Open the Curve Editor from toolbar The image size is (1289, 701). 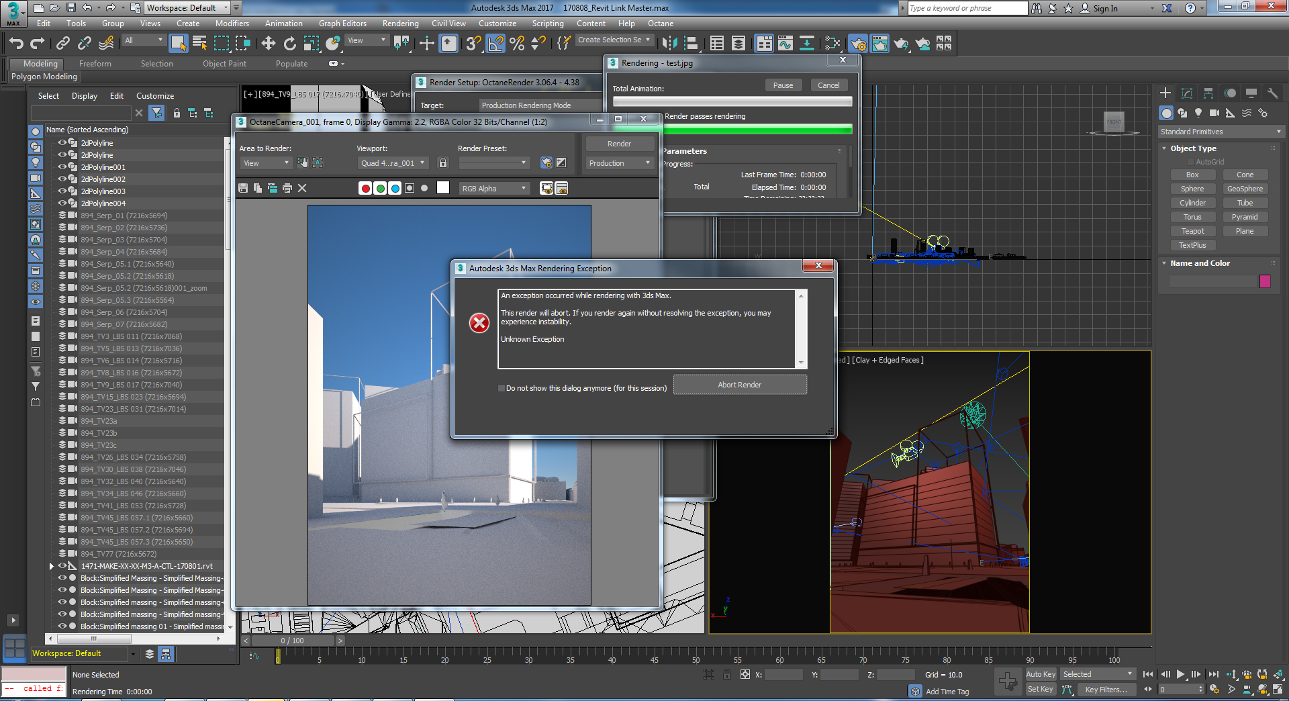[785, 44]
